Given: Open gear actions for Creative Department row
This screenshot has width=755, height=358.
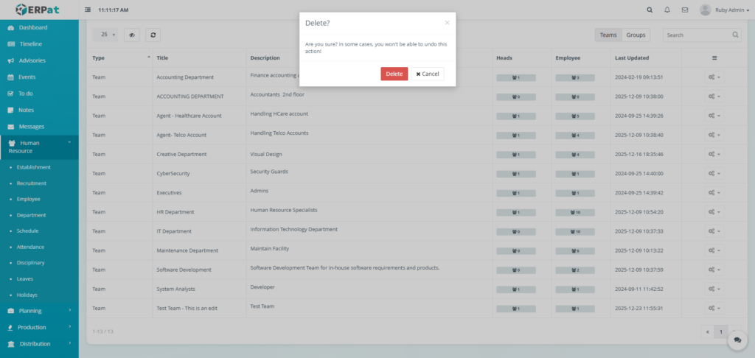Looking at the screenshot, I should (714, 154).
